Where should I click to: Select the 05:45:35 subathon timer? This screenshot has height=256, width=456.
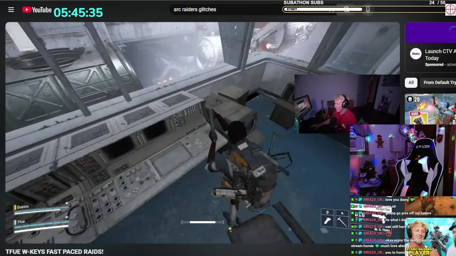(78, 13)
